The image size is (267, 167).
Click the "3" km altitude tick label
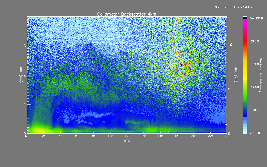[x=25, y=46]
